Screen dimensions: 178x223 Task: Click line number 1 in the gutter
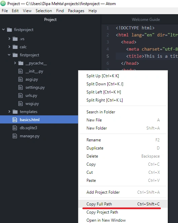point(108,28)
